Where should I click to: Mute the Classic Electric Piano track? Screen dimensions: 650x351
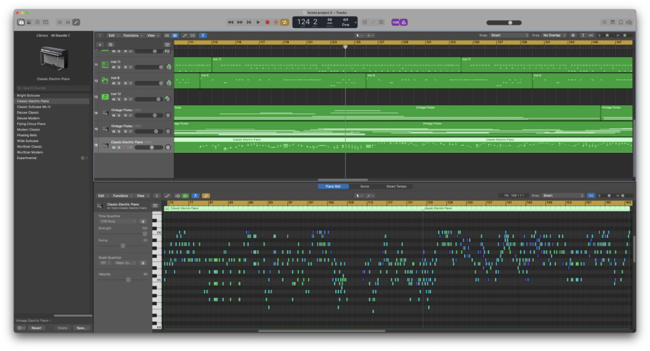click(114, 148)
